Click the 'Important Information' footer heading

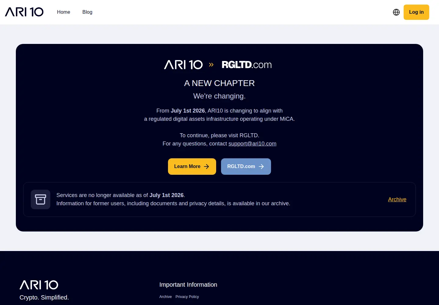(188, 285)
